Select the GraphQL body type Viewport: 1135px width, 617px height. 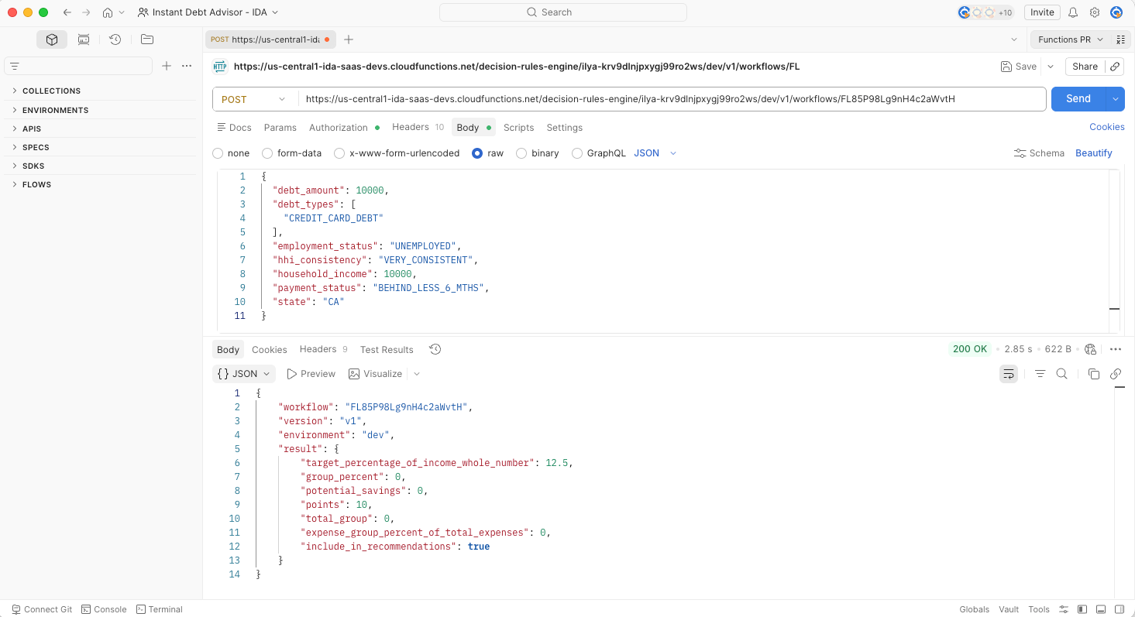(x=577, y=153)
